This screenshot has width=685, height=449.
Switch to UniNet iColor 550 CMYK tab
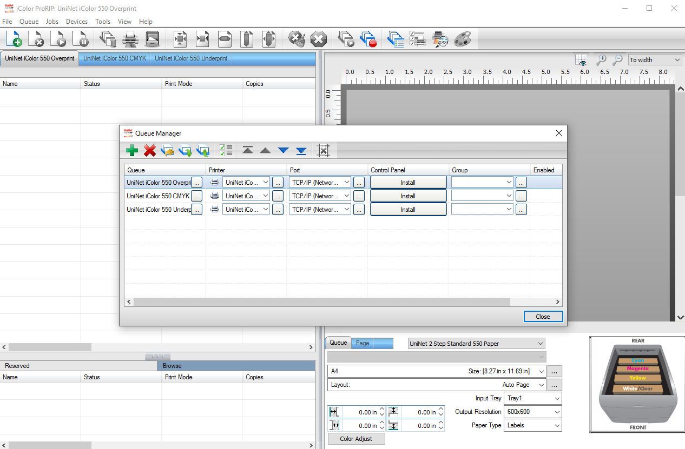(x=115, y=58)
